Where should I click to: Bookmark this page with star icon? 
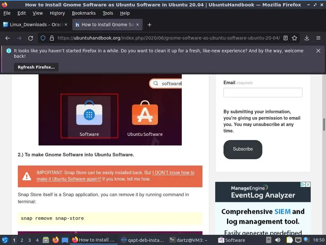coord(294,38)
